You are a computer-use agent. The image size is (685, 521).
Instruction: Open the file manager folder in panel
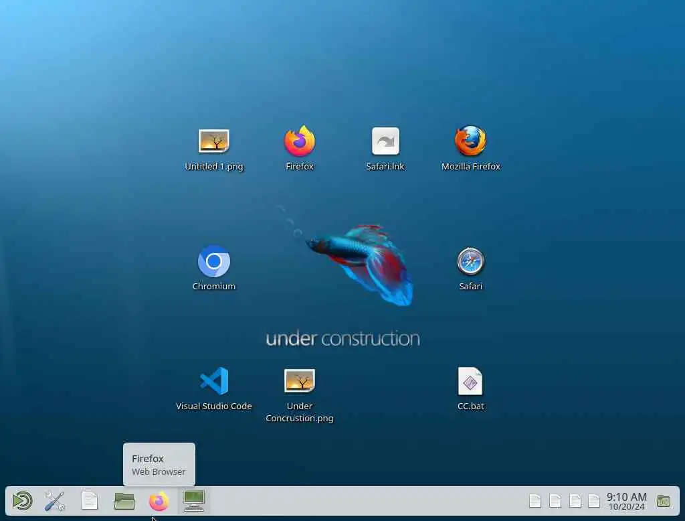click(x=124, y=501)
